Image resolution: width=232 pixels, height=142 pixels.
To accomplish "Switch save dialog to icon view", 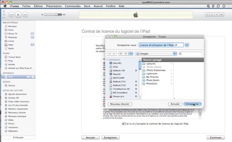I will (x=121, y=54).
